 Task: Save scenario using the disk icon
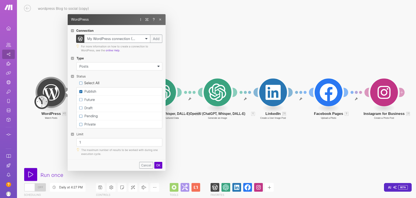coord(100,187)
